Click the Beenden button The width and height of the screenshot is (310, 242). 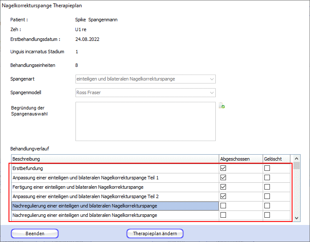[x=35, y=233]
